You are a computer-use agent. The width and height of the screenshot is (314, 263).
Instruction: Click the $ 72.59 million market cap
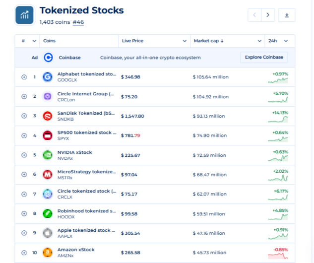pos(209,155)
